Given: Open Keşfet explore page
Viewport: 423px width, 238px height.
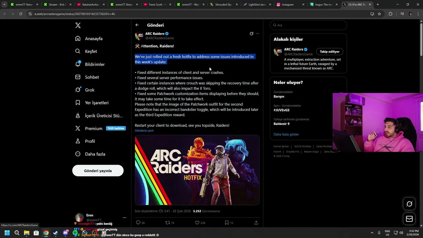Looking at the screenshot, I should tap(86, 51).
